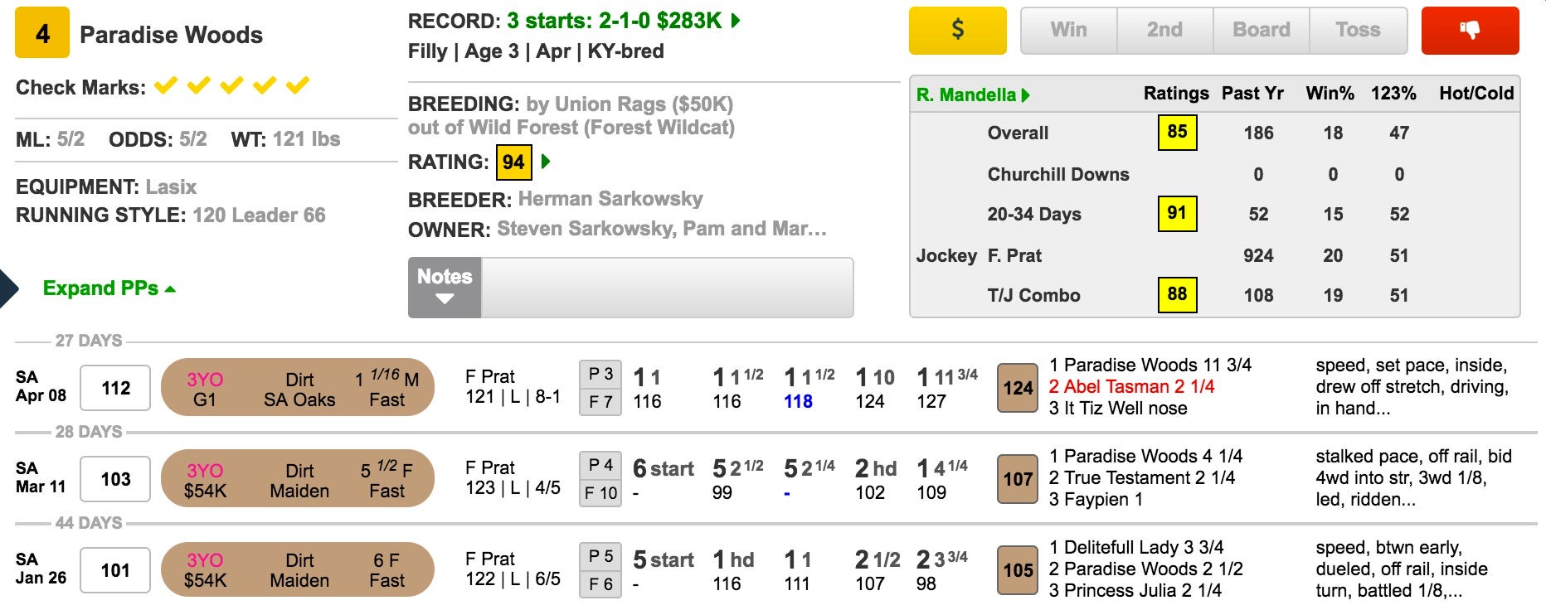Select the Board option
The height and width of the screenshot is (610, 1546).
point(1261,31)
